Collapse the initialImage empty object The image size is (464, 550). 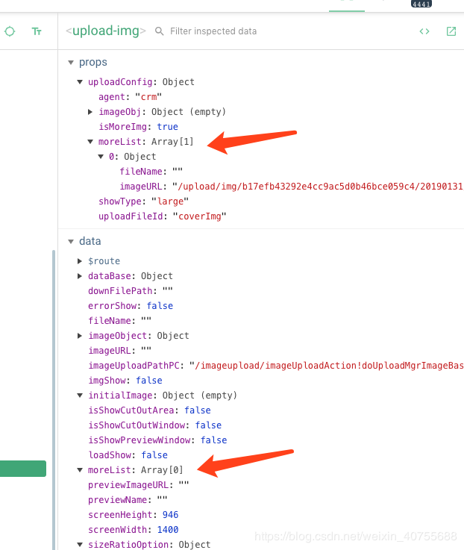80,396
